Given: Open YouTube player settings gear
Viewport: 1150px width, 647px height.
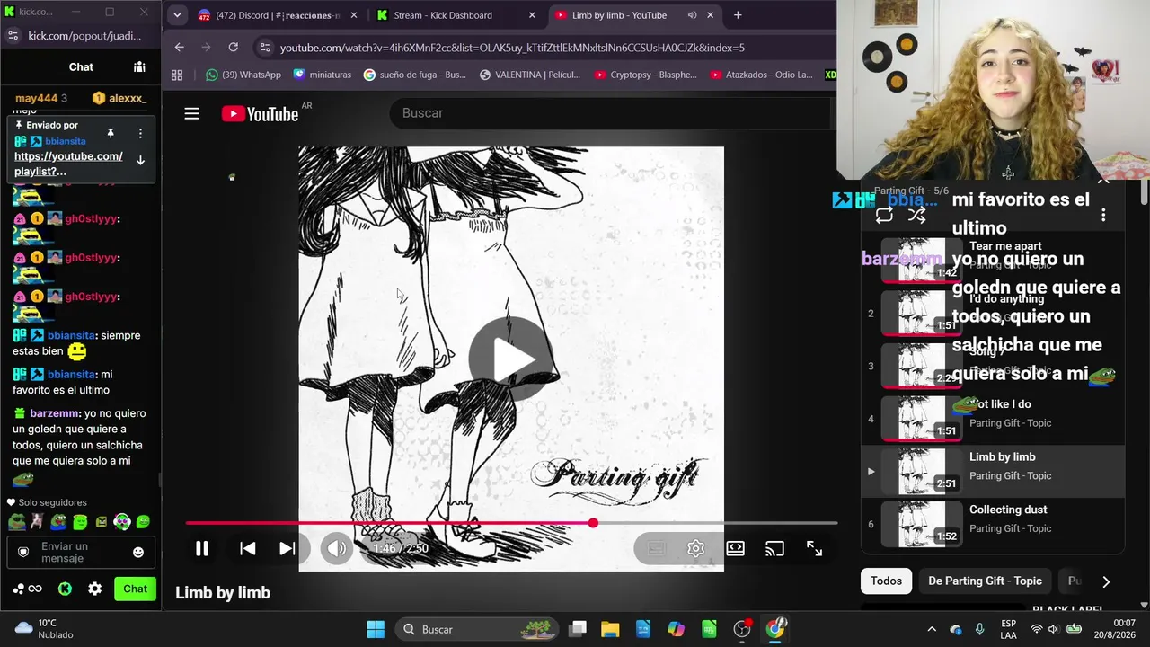Looking at the screenshot, I should (696, 548).
